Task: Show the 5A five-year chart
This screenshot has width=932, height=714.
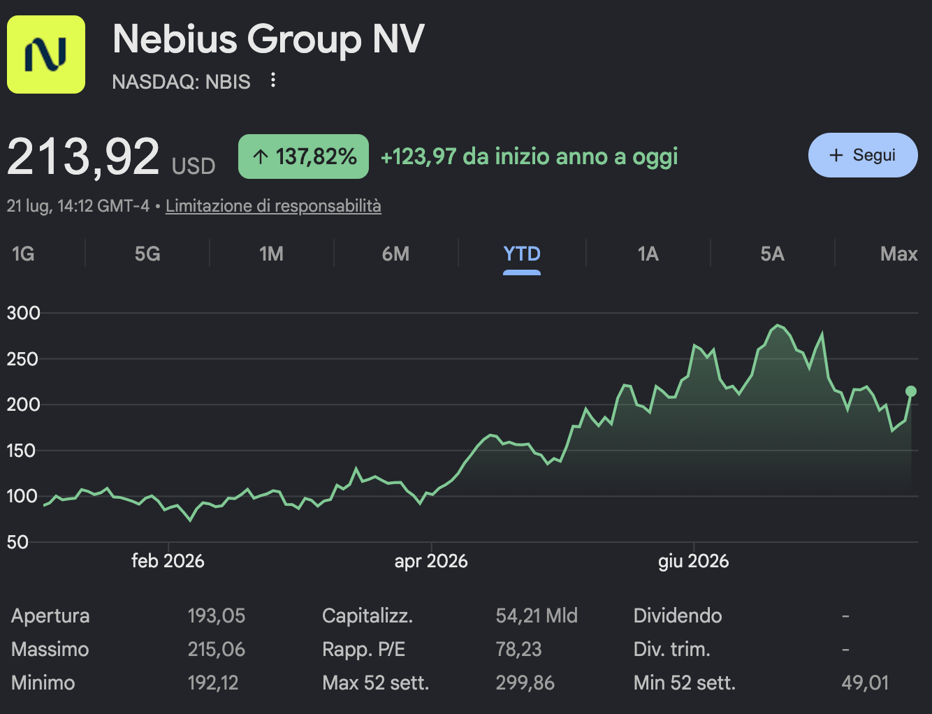Action: click(772, 254)
